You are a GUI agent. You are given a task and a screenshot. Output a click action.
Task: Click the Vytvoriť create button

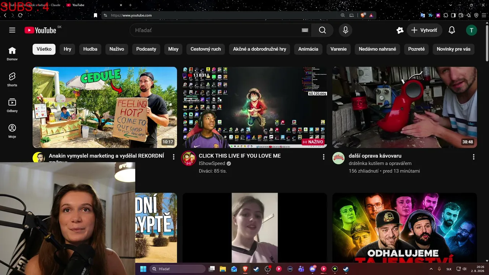(x=424, y=30)
